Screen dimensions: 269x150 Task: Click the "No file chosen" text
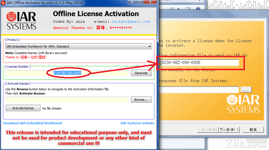(x=52, y=108)
